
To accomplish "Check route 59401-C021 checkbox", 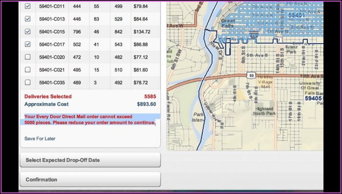I will pos(27,69).
